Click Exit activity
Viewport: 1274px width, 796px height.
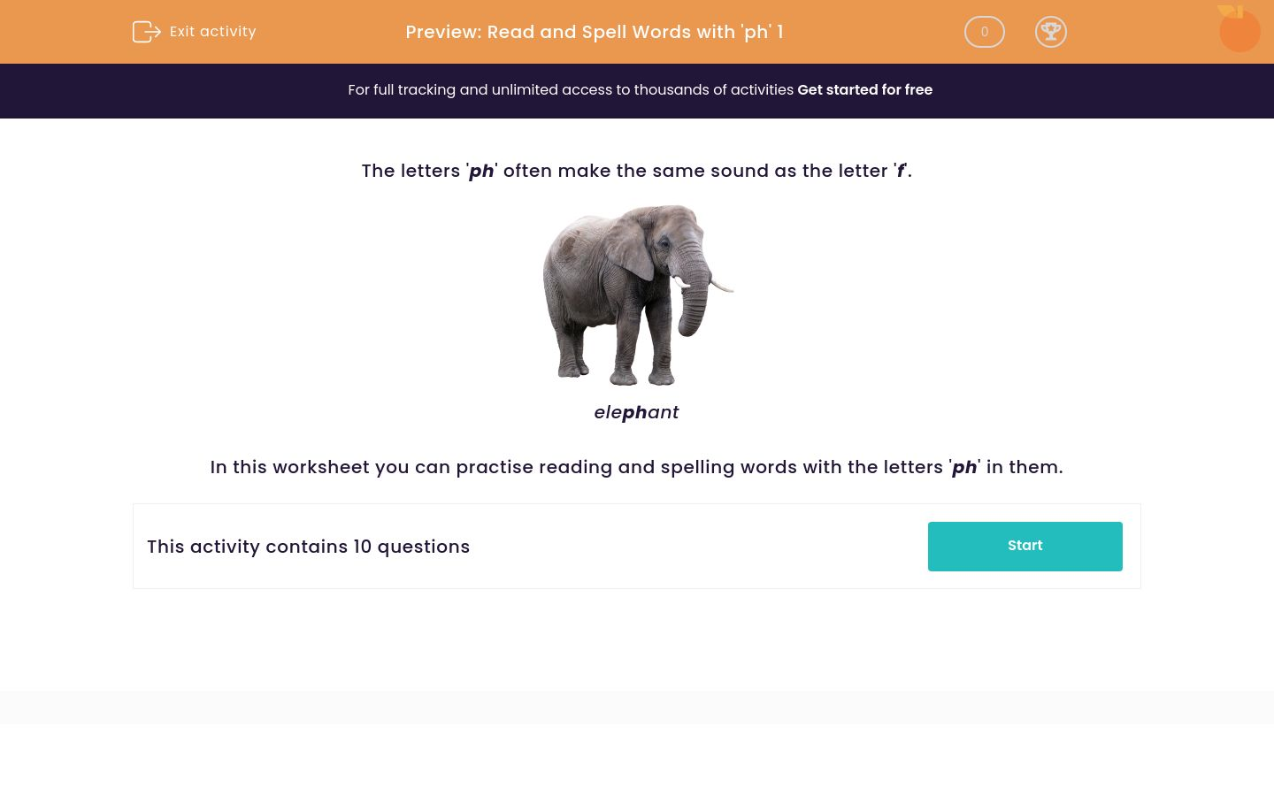click(x=212, y=32)
